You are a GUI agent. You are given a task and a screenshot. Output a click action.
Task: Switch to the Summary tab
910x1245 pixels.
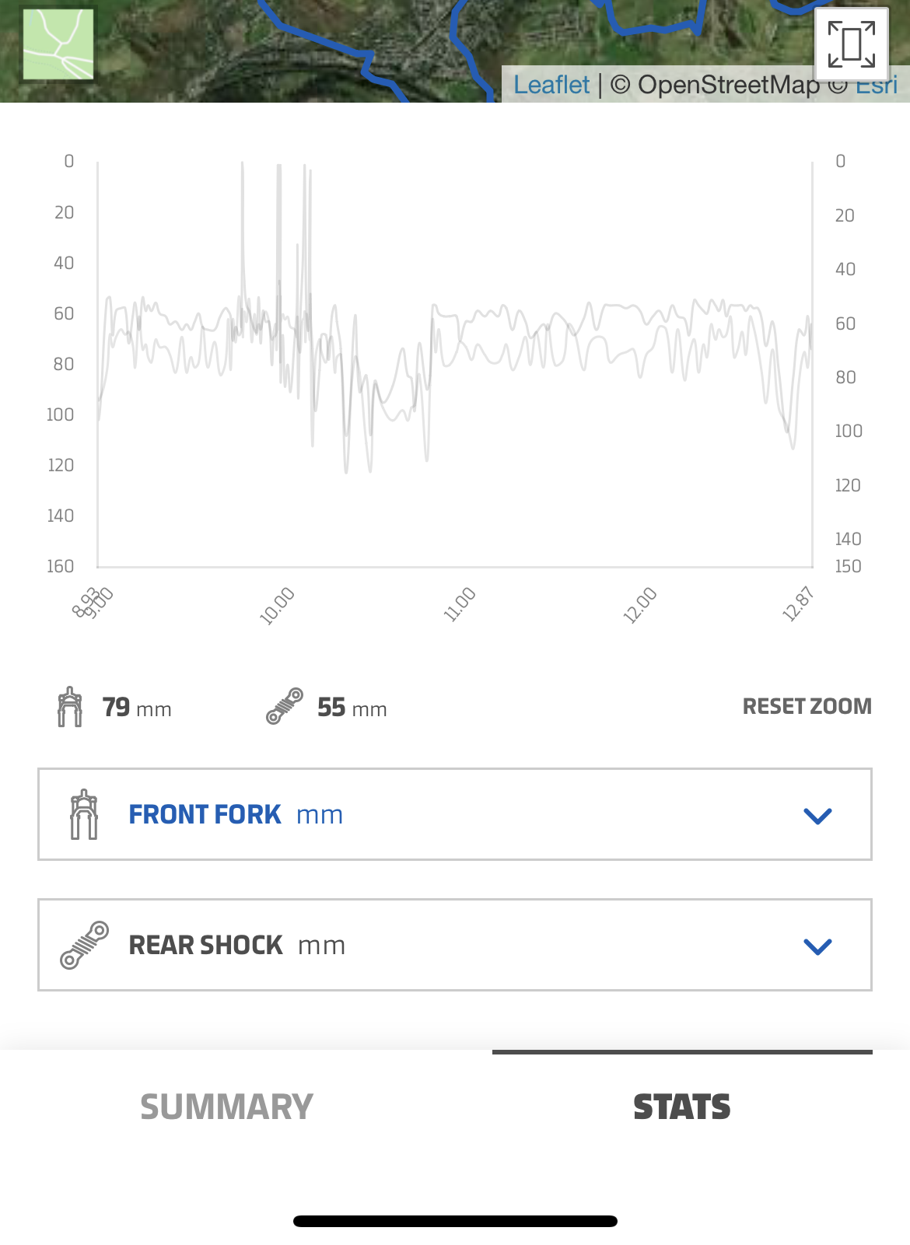(x=226, y=1107)
